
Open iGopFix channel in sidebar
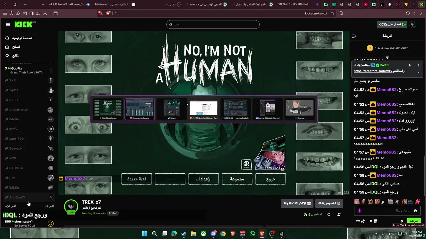coord(28,70)
